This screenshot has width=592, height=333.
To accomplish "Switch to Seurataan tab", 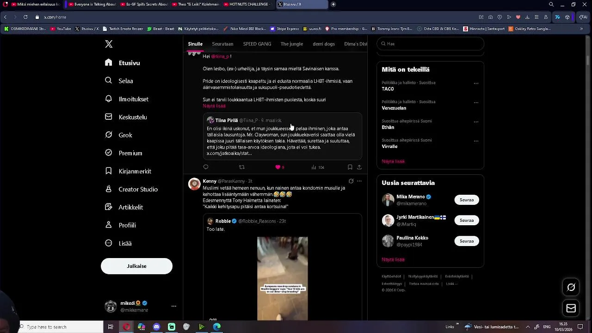I will (x=222, y=44).
